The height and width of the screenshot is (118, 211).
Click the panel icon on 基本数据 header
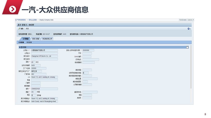[x=187, y=47]
